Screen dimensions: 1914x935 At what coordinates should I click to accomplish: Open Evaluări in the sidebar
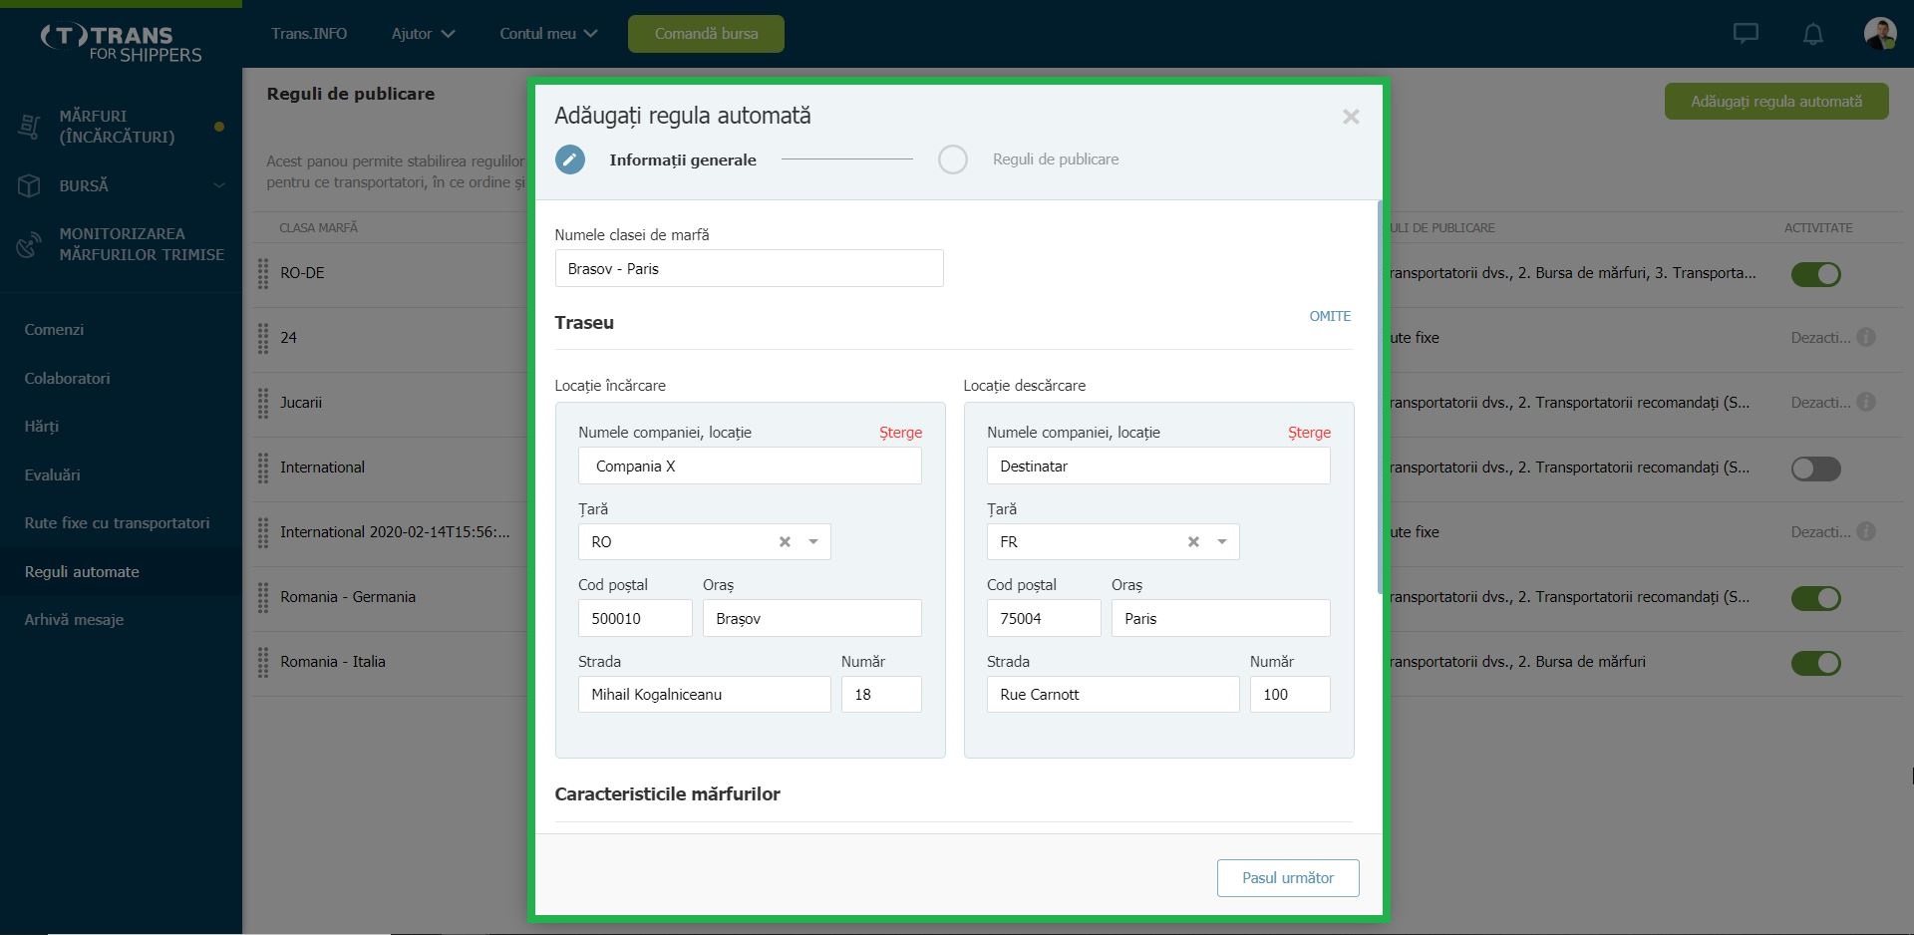[x=52, y=475]
